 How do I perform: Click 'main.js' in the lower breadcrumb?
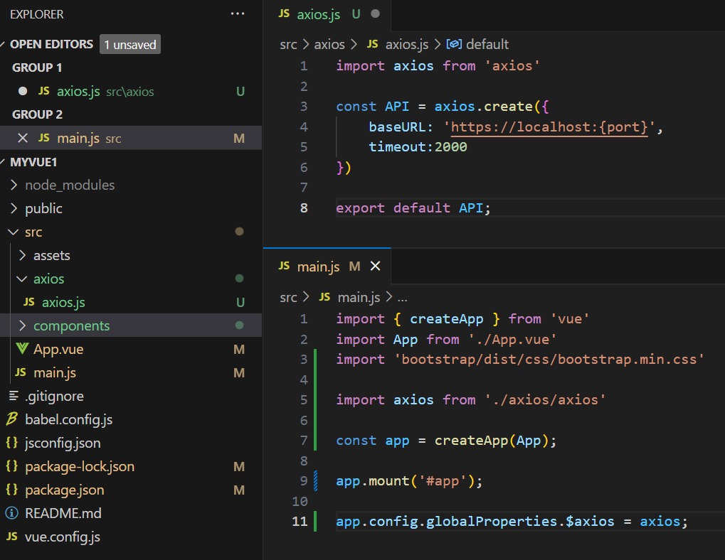359,297
